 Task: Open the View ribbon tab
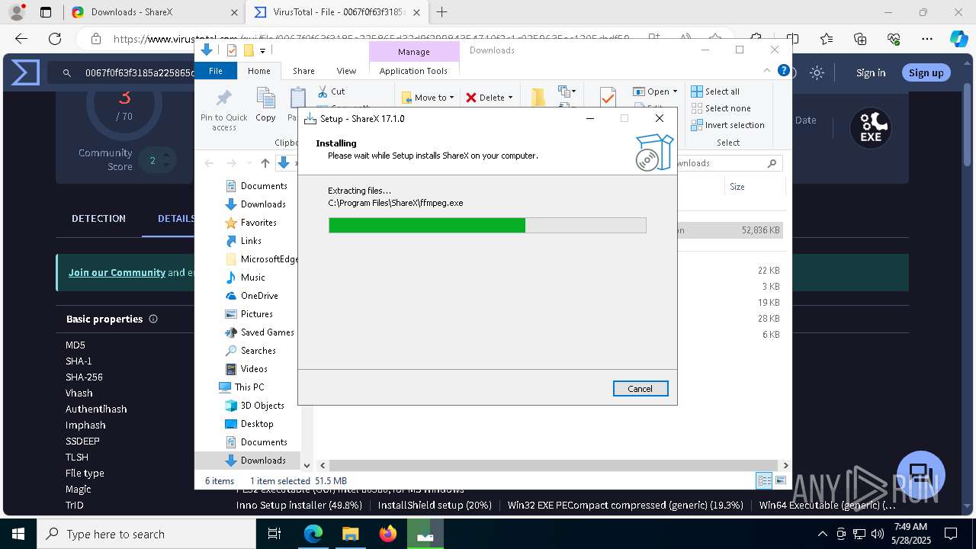pyautogui.click(x=346, y=70)
